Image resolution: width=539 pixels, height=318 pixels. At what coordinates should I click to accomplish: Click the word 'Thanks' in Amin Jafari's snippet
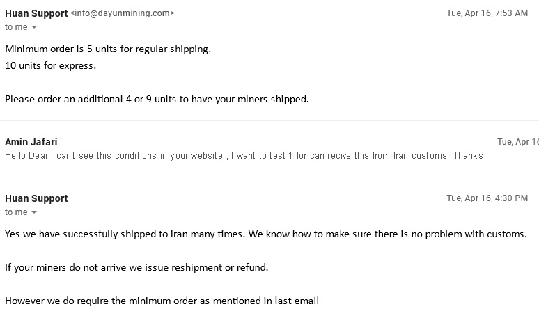468,156
